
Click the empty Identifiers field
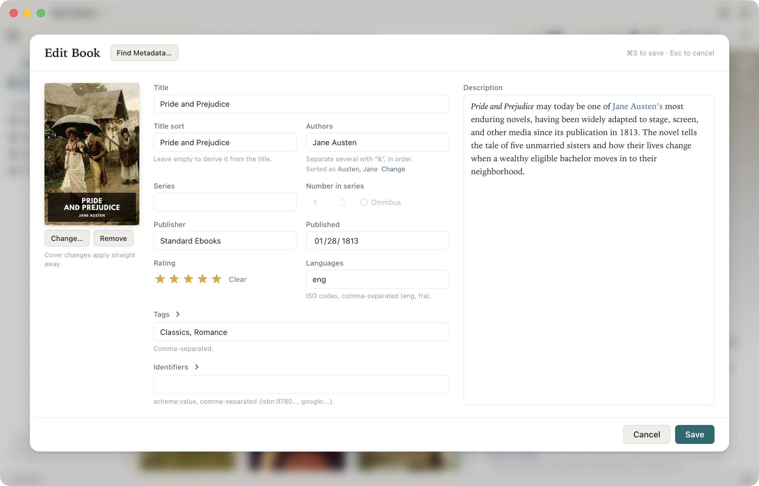coord(301,385)
